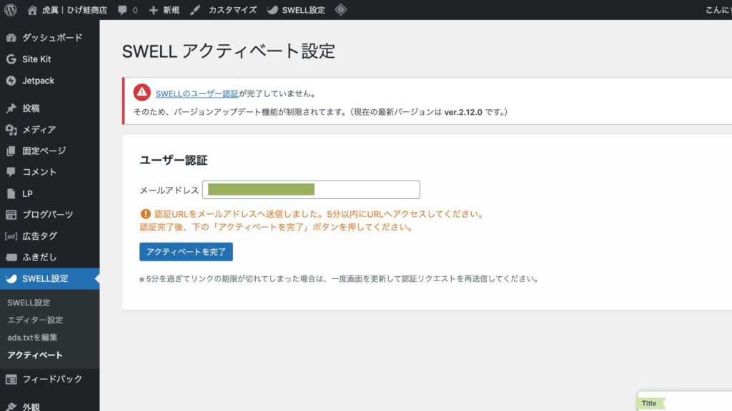Open the site home icon for 虎眞｜ひげ鮭商店
The image size is (732, 411).
click(32, 10)
